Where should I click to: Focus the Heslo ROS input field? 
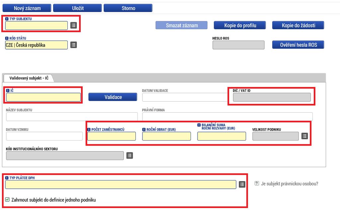coord(238,45)
